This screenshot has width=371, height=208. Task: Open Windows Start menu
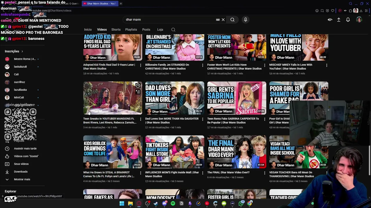pyautogui.click(x=122, y=203)
